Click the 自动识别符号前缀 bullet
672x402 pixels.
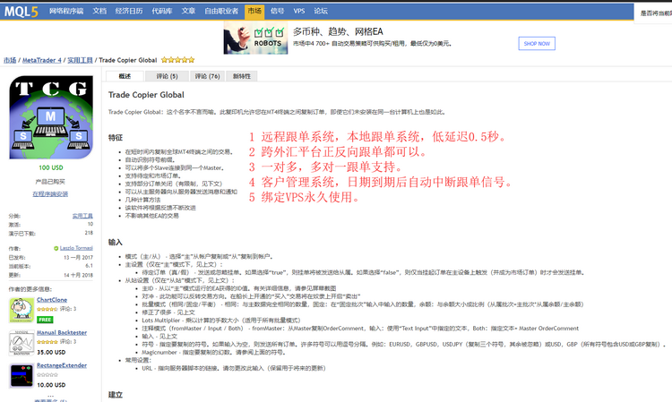(150, 159)
